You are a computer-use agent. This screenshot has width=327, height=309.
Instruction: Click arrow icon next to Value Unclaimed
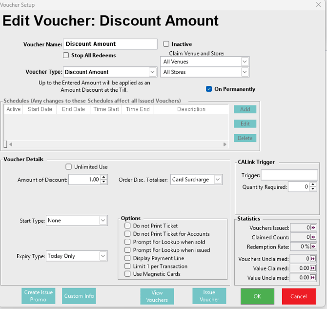click(314, 278)
